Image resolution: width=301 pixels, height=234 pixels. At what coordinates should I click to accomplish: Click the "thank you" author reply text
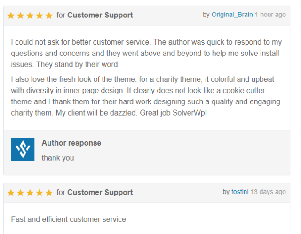click(58, 158)
